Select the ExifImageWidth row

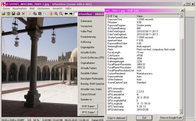(x=143, y=58)
